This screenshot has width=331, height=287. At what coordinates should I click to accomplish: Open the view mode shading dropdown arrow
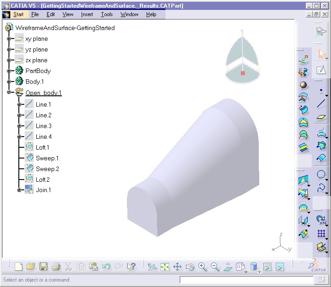pyautogui.click(x=260, y=271)
